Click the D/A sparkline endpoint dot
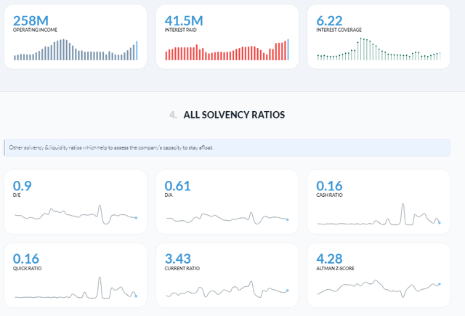This screenshot has height=316, width=465. (288, 219)
